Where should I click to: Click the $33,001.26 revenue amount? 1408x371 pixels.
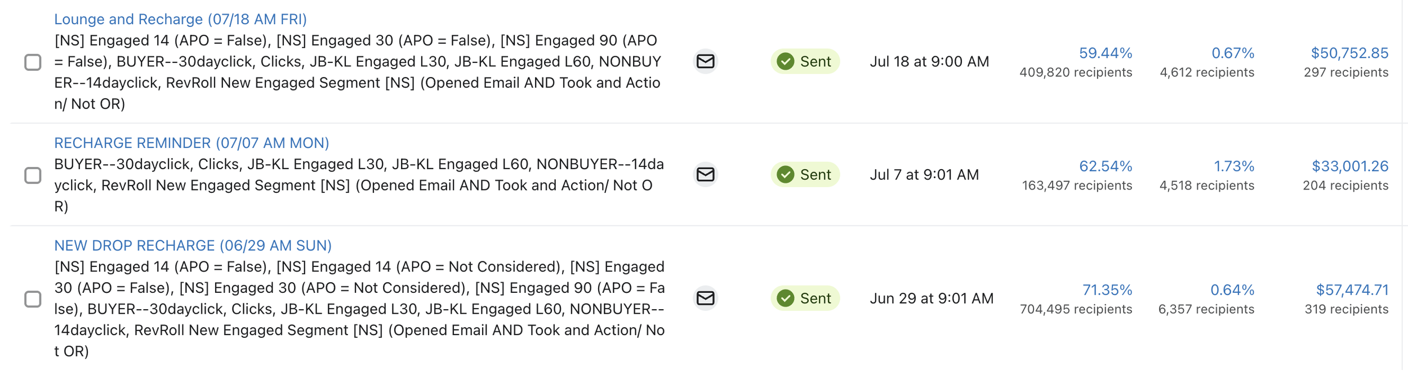click(x=1350, y=166)
